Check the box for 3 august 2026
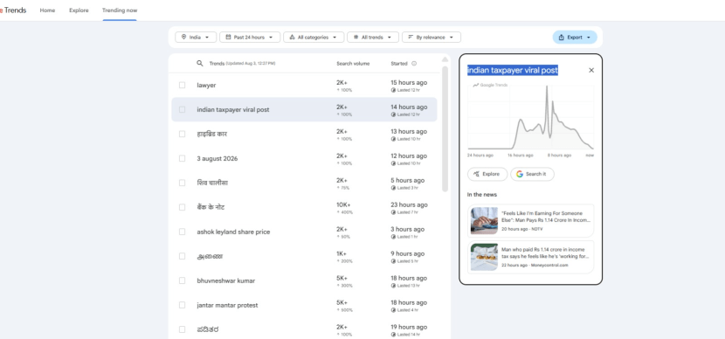Screen dimensions: 725x339 pyautogui.click(x=183, y=159)
